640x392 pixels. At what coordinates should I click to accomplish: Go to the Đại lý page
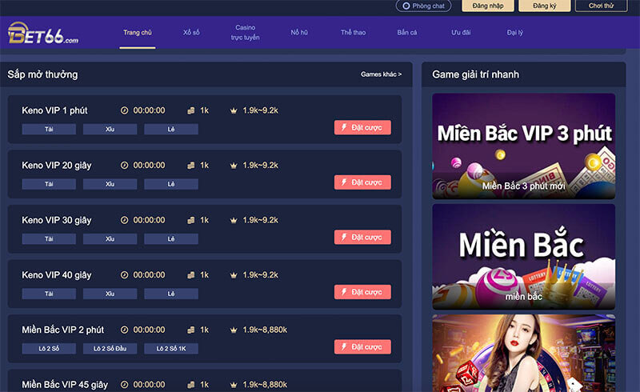tap(514, 32)
